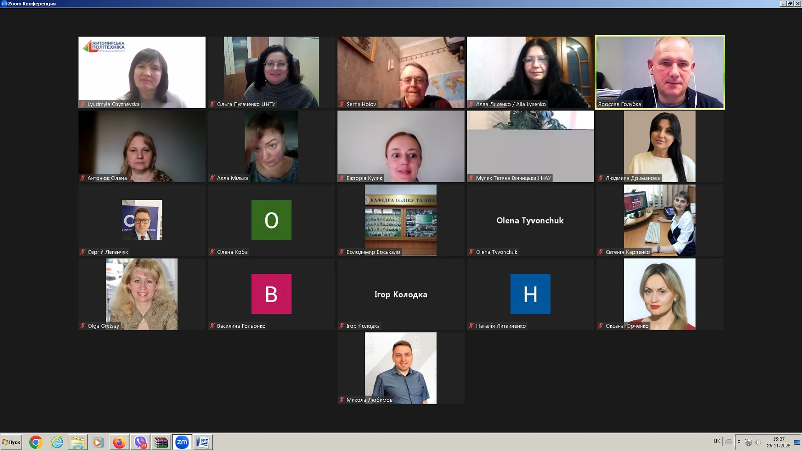Open Google Chrome from the taskbar
Viewport: 802px width, 451px height.
tap(36, 442)
